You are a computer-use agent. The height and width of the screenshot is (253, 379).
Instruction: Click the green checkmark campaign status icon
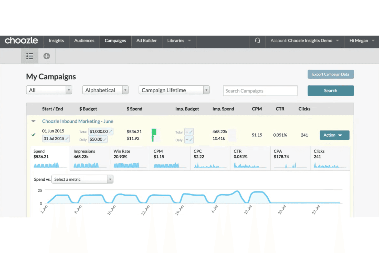click(33, 135)
